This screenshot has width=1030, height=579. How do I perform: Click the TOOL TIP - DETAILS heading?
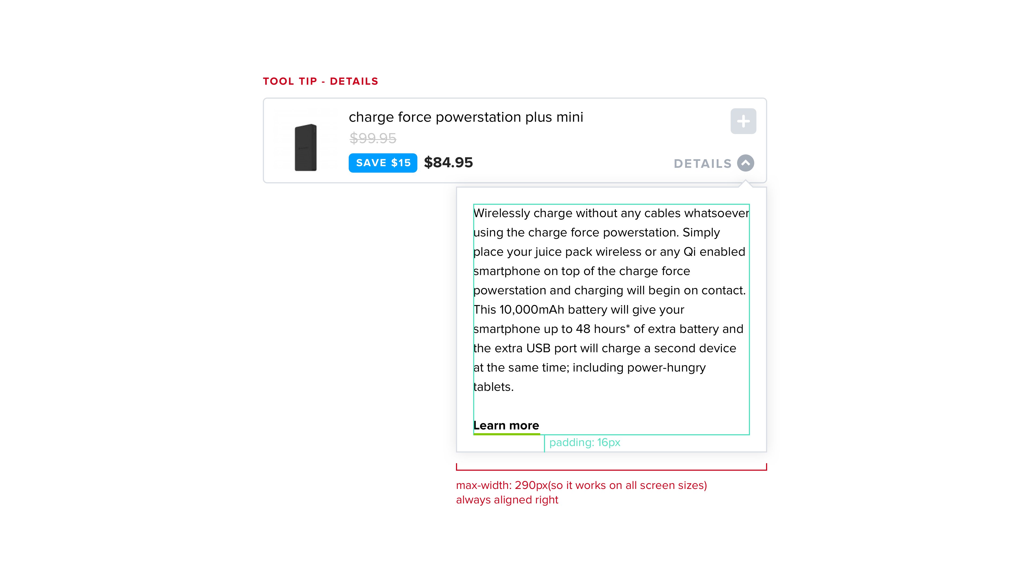click(x=320, y=81)
